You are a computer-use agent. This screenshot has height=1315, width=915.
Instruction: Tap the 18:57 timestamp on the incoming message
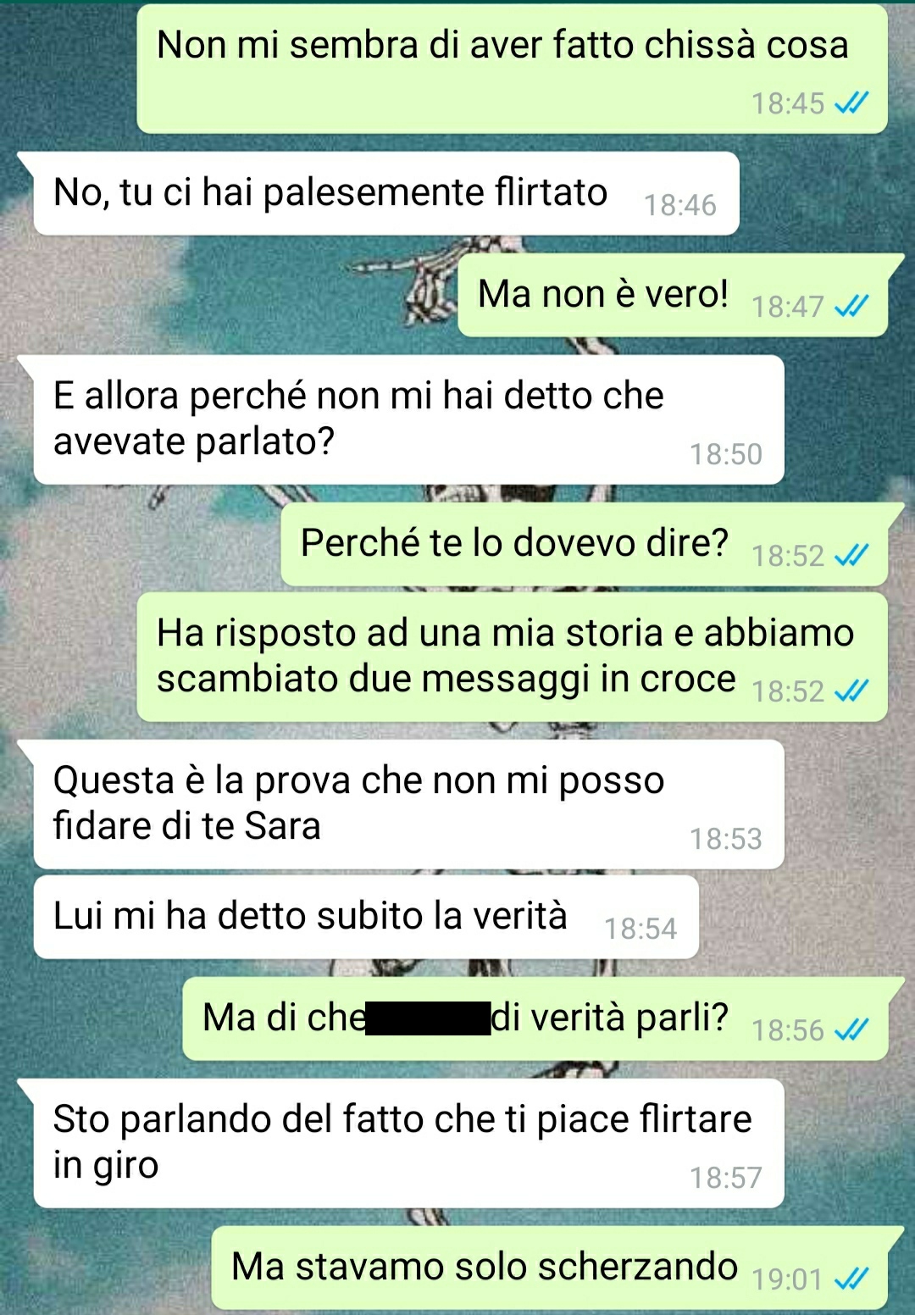(726, 1178)
